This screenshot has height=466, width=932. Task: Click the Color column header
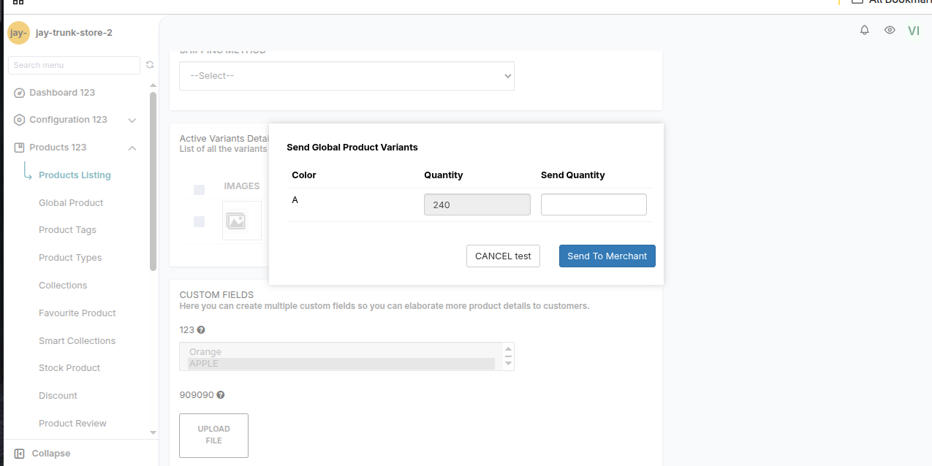pyautogui.click(x=304, y=175)
